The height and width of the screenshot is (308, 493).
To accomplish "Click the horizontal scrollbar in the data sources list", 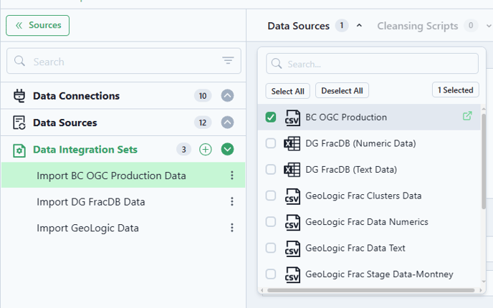I will (370, 290).
